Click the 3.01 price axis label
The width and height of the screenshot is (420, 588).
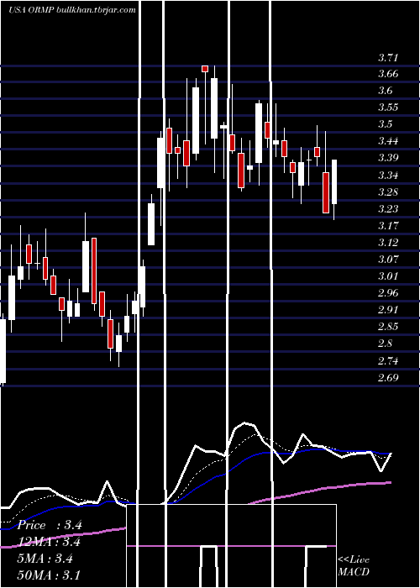coord(388,276)
